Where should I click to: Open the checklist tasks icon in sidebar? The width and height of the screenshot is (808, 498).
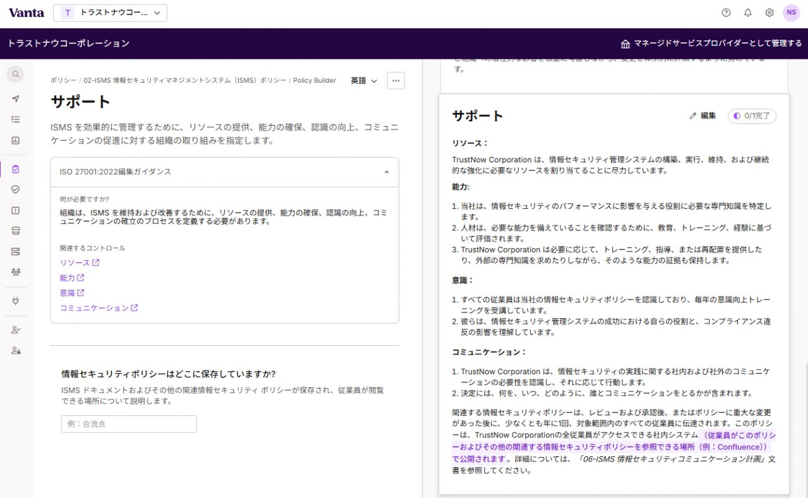[16, 119]
